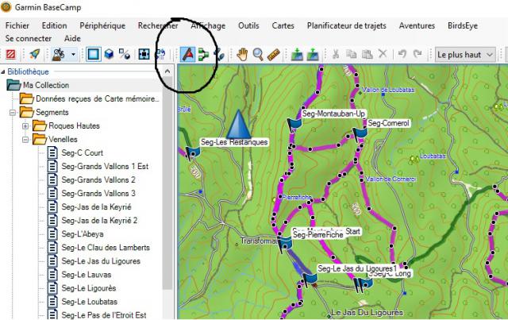This screenshot has height=320, width=508.
Task: Click the first green-arrow device transfer icon
Action: 297,54
